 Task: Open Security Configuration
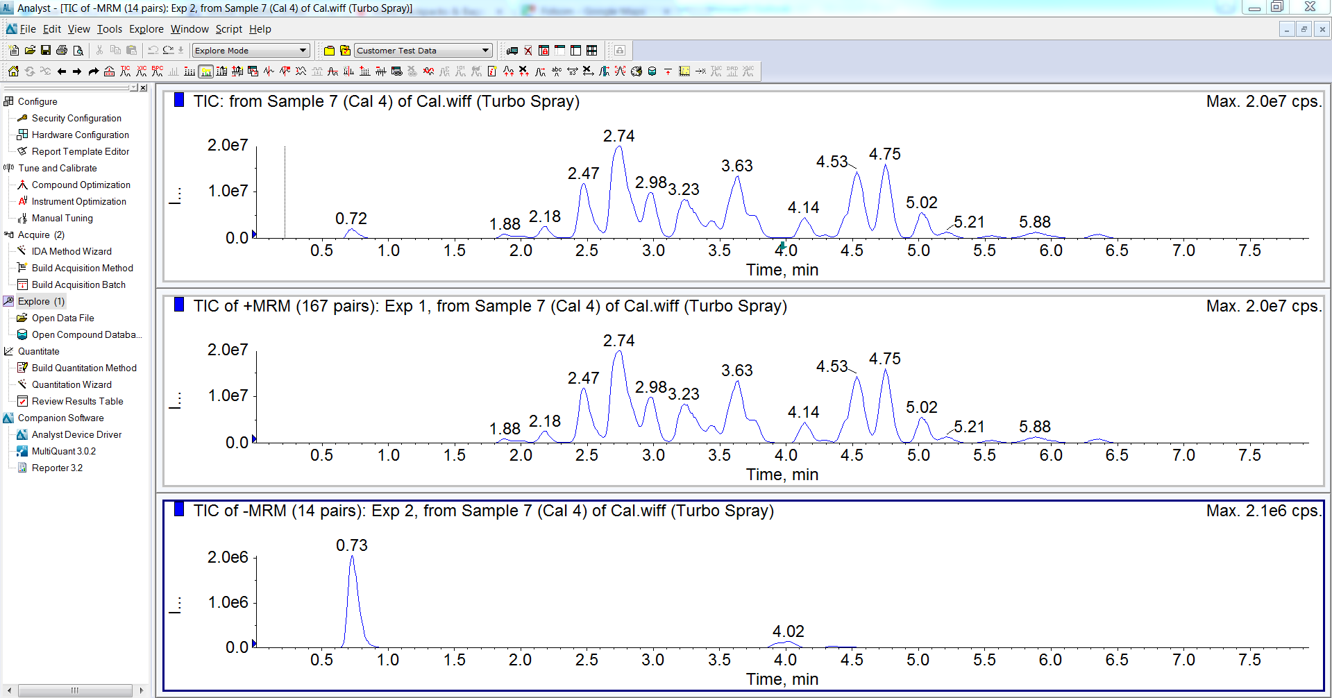point(76,118)
